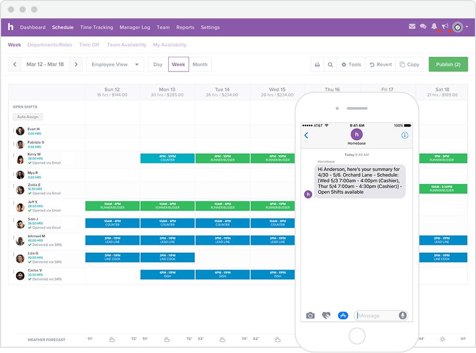
Task: Click the Auto-Assign toggle under Open Shifts
Action: (27, 117)
